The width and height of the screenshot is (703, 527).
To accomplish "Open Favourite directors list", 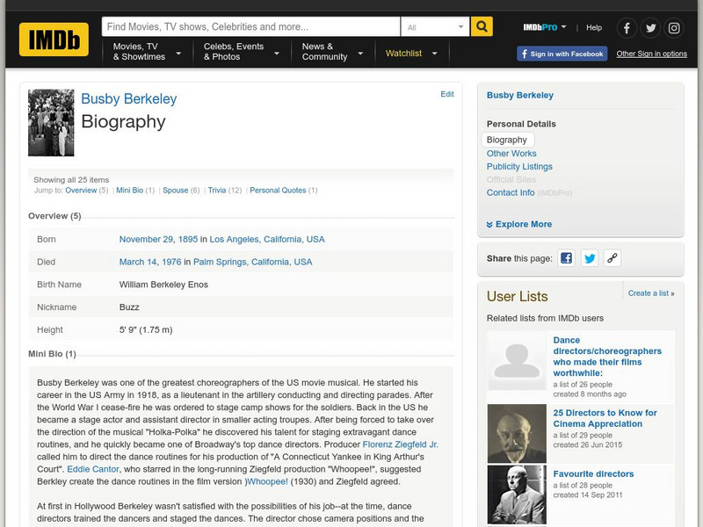I will 594,474.
